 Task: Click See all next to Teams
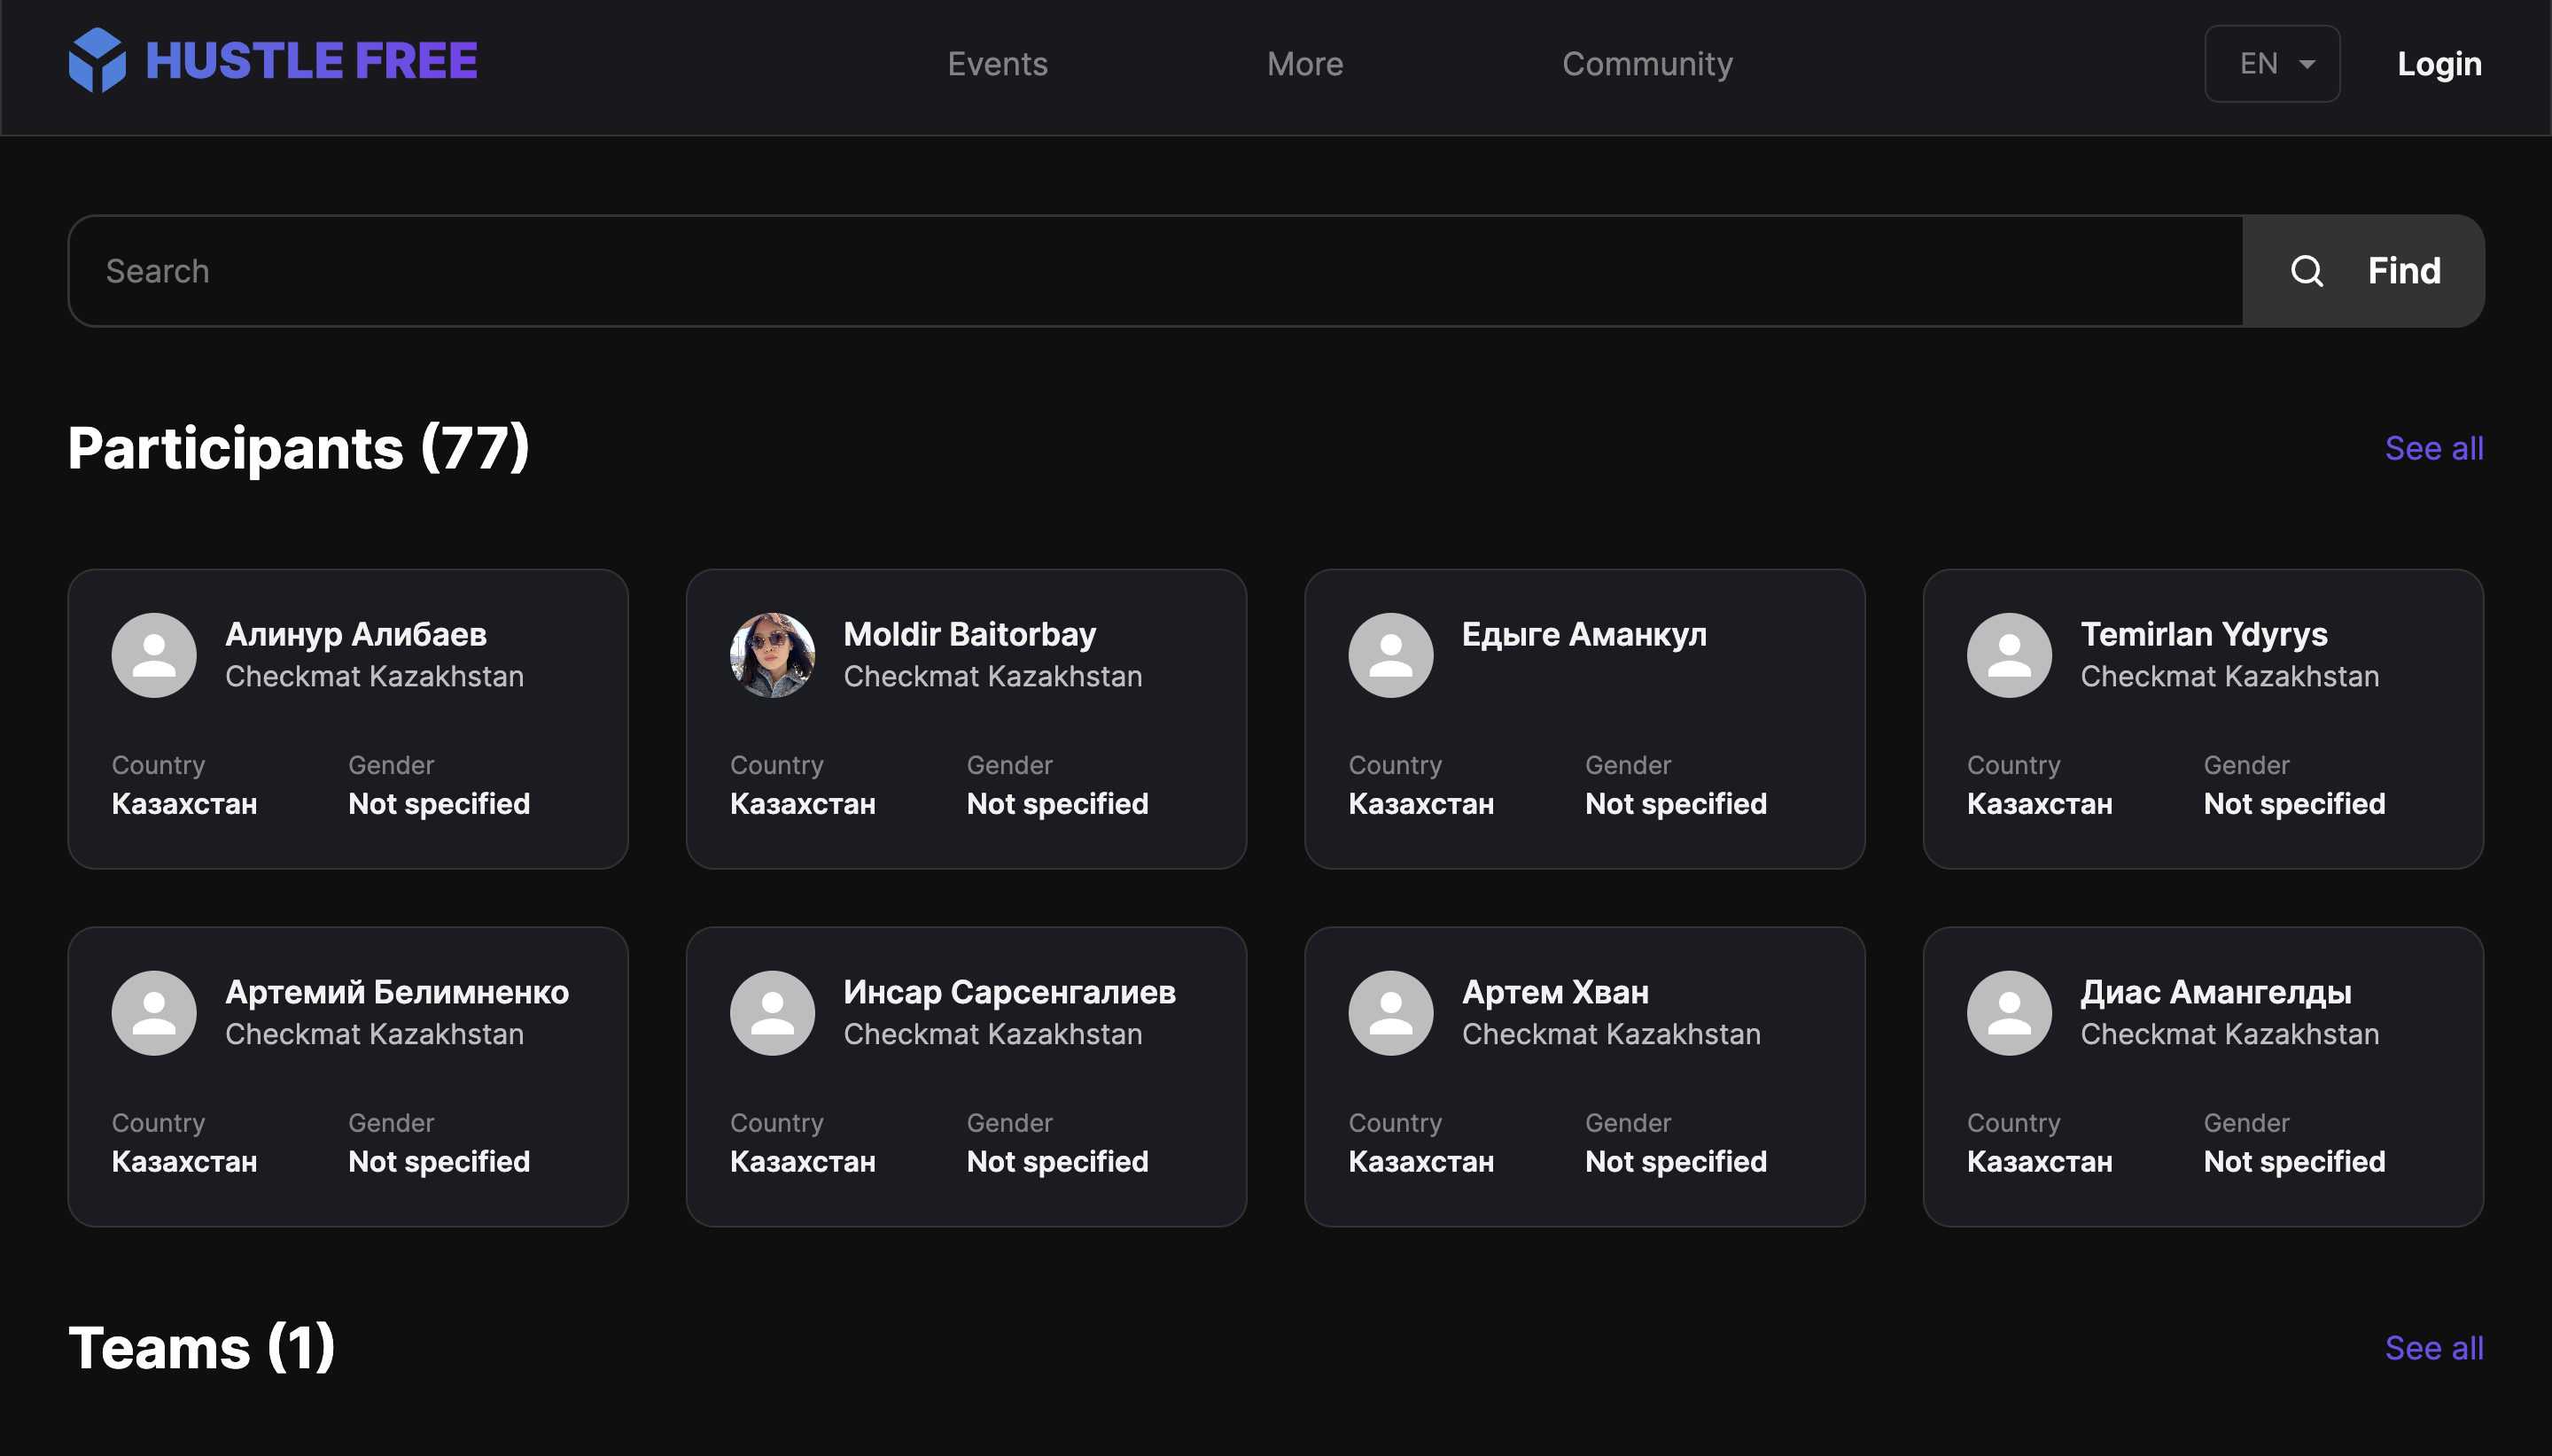(2434, 1348)
